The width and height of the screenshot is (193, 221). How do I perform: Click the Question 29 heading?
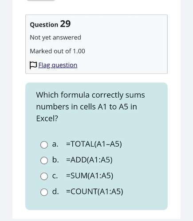click(50, 24)
